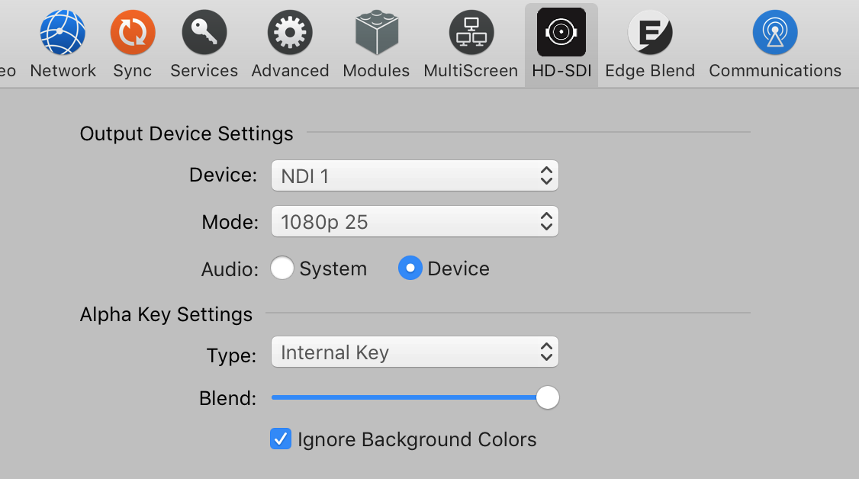The image size is (859, 479).
Task: Click the Ignore Background Colors label
Action: pos(417,439)
